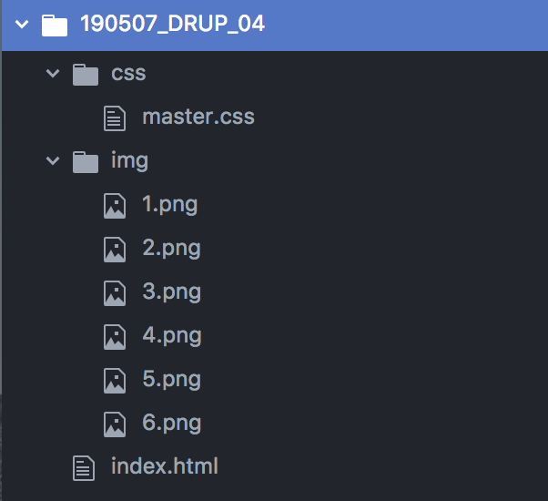Click the 3.png image file icon

click(115, 293)
